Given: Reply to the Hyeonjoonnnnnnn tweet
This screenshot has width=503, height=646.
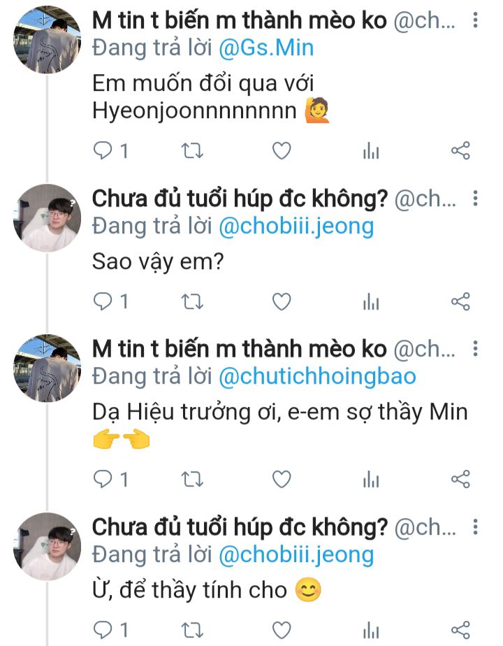Looking at the screenshot, I should click(x=103, y=150).
